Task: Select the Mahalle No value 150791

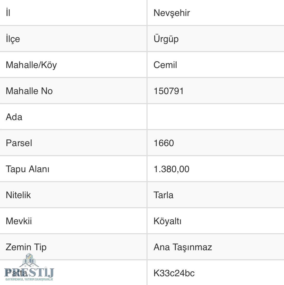Action: (x=169, y=91)
